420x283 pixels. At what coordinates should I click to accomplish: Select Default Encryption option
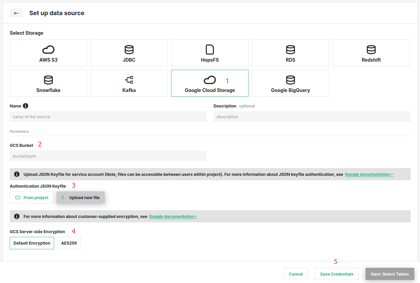click(x=32, y=243)
